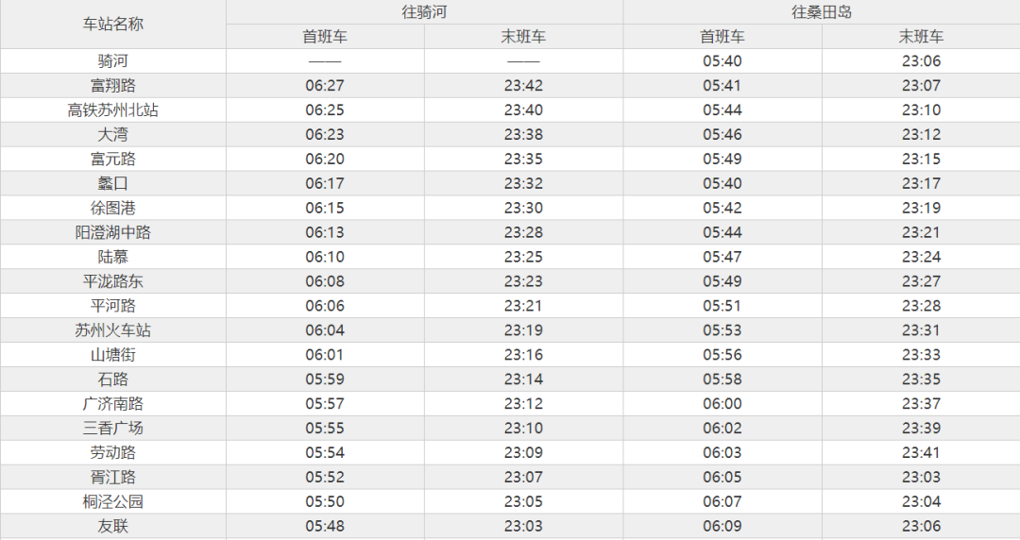Image resolution: width=1020 pixels, height=540 pixels.
Task: Select 06:17 in the 蠡口 row
Action: [x=325, y=183]
